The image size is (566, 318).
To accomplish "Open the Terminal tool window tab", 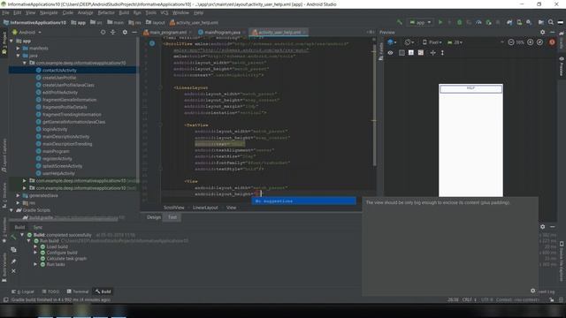I will [78, 291].
